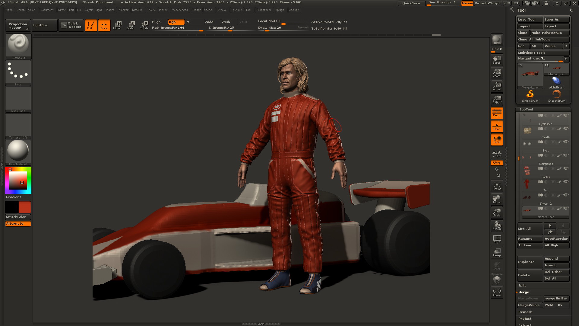Enable PolyF wireframe display
The image size is (579, 326).
497,239
